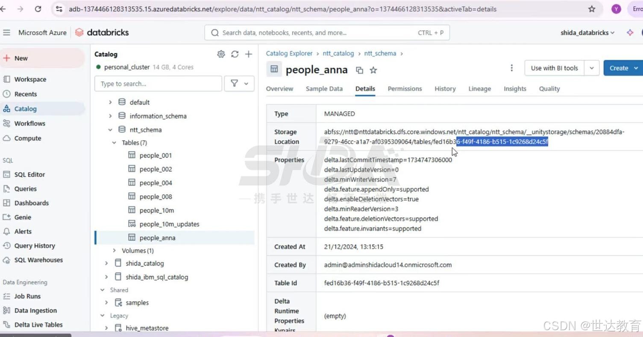Click Use with BI tools button
This screenshot has width=643, height=337.
pos(555,68)
